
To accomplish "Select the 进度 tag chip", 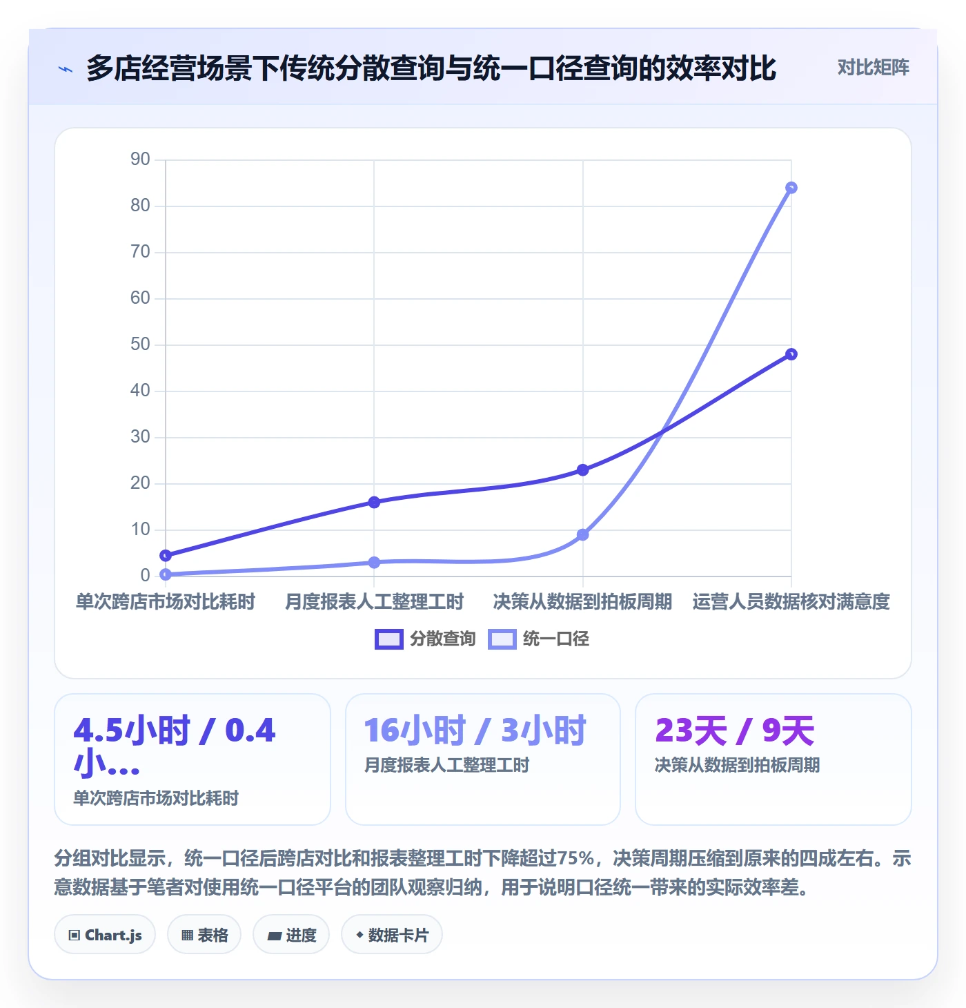I will click(291, 935).
